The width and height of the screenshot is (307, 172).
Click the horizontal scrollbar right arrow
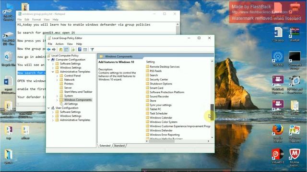pos(208,141)
